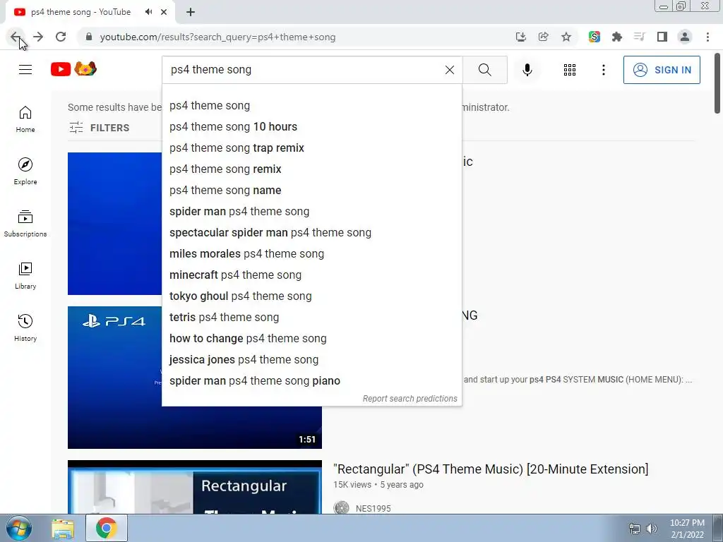Open the Windows Start button
This screenshot has height=542, width=723.
pos(19,528)
